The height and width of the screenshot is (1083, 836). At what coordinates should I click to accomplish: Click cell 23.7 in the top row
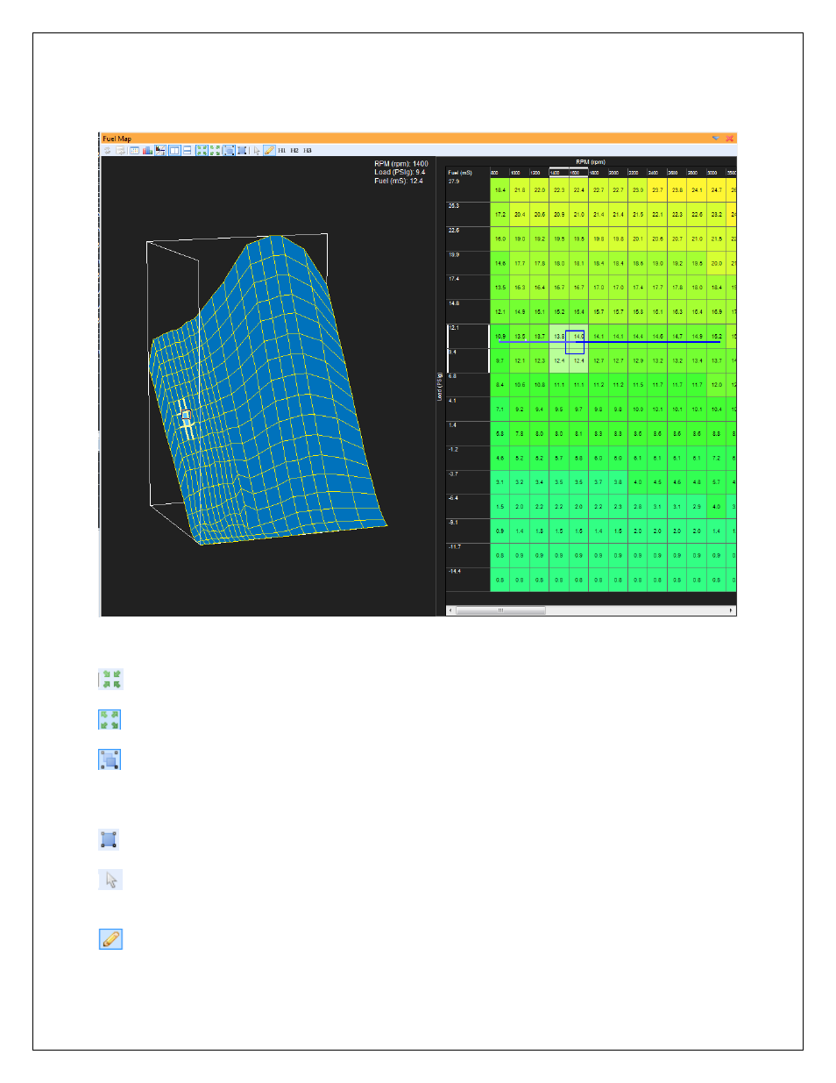point(657,189)
